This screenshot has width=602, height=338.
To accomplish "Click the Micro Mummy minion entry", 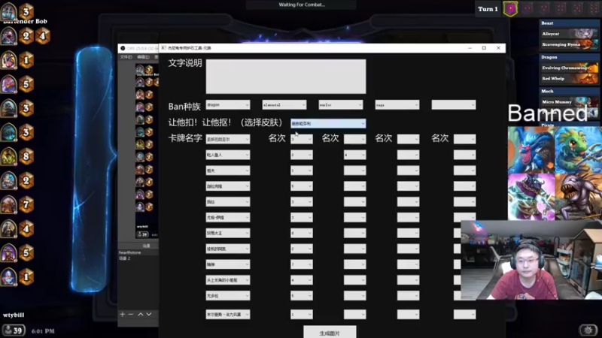I will coord(569,102).
